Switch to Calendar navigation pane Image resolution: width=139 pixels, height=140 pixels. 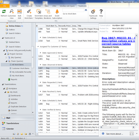click(x=17, y=129)
